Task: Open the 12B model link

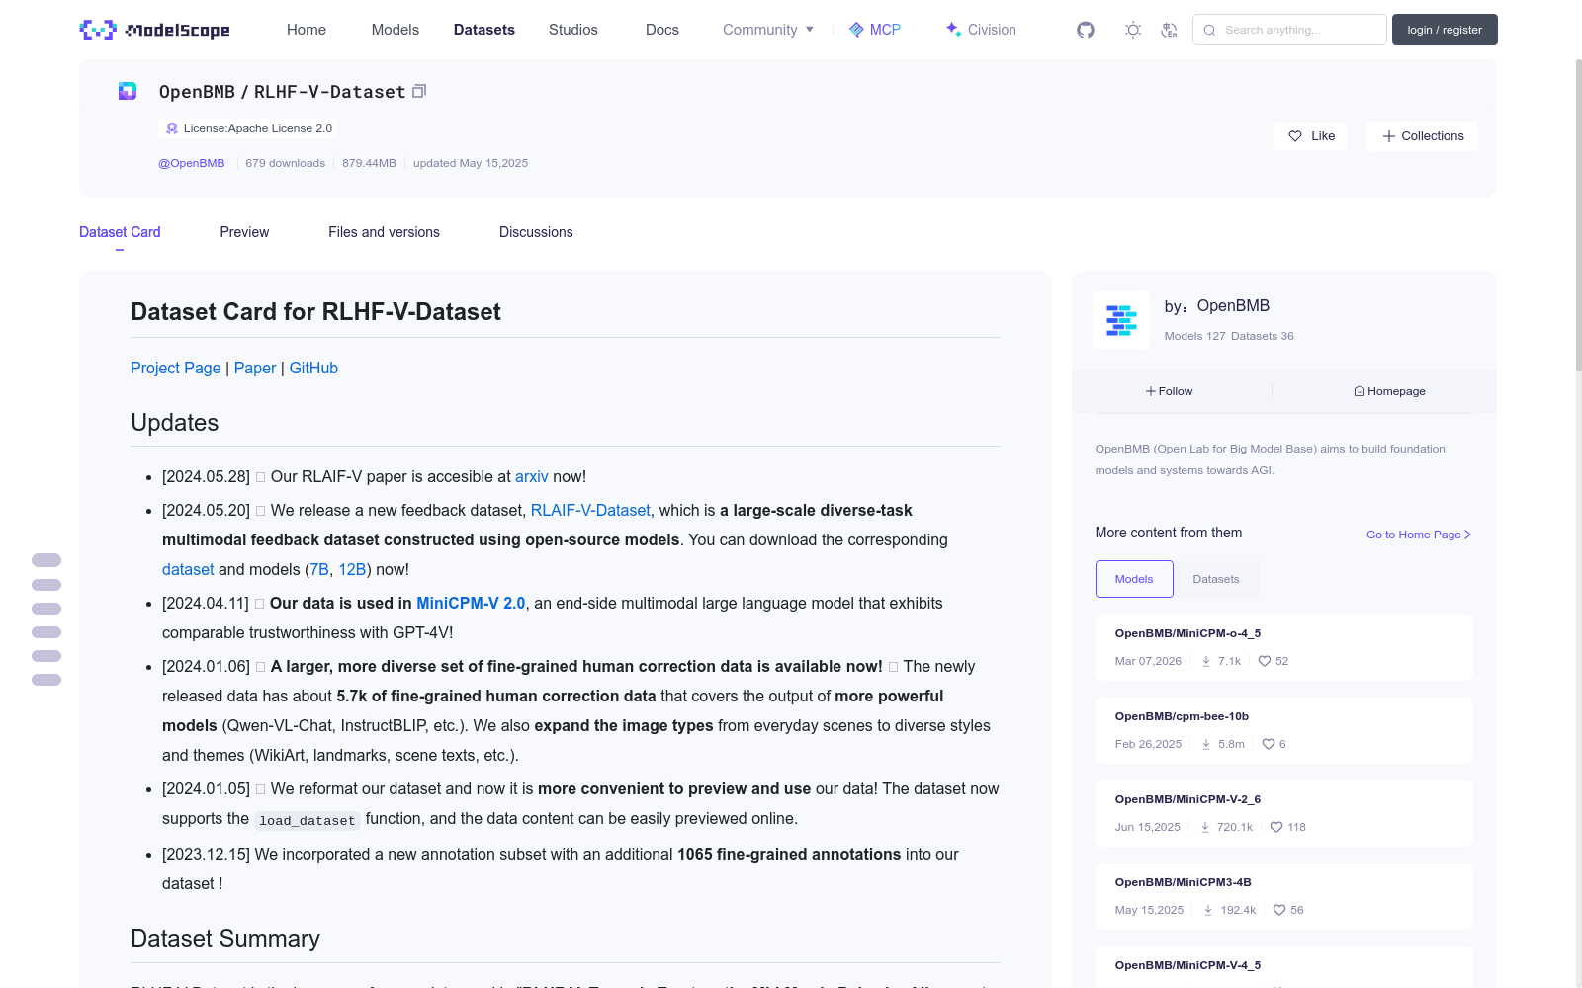Action: click(353, 569)
